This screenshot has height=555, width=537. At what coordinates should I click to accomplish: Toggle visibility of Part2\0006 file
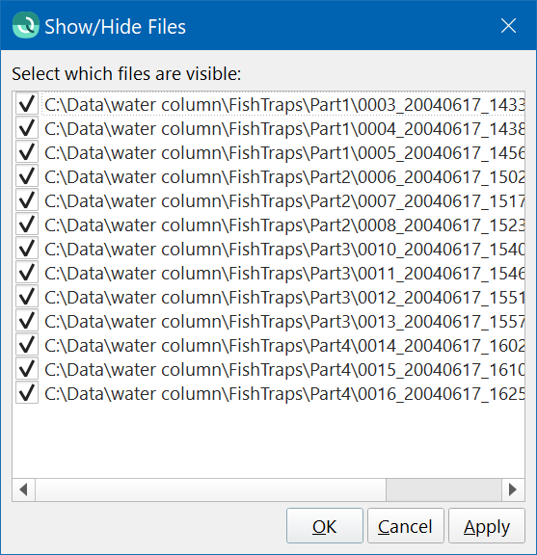tap(27, 176)
